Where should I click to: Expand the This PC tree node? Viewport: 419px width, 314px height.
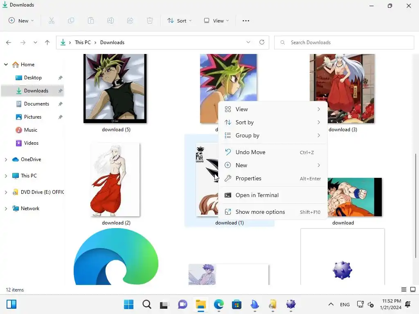click(6, 176)
